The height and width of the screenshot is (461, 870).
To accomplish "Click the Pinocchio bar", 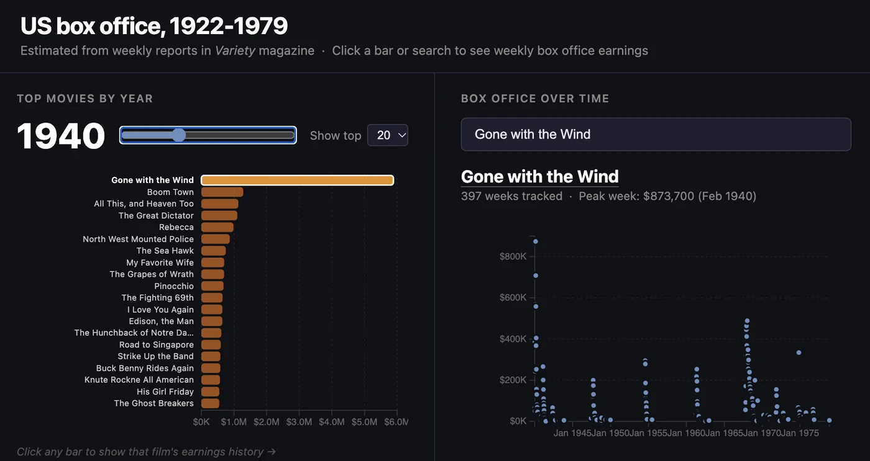I will [212, 286].
